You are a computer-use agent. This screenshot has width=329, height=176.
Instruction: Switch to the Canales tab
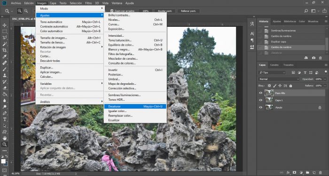pos(274,65)
